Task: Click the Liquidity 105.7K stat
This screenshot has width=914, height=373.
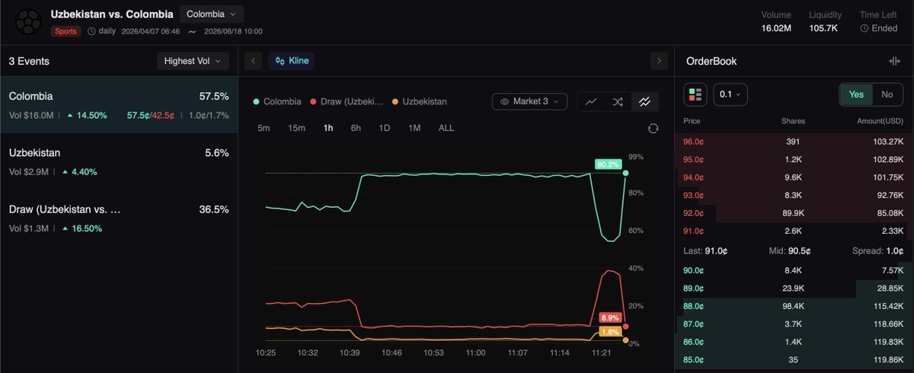Action: 826,21
